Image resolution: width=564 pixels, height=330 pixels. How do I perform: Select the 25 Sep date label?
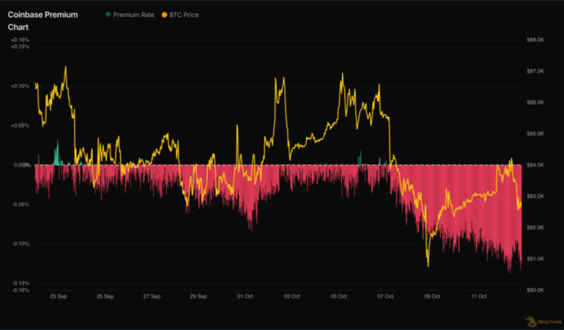tap(105, 296)
